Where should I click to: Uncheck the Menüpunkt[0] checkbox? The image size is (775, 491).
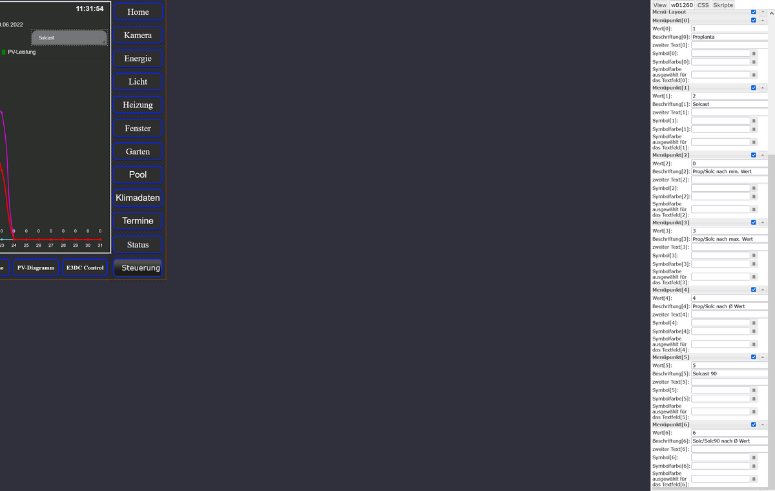coord(754,20)
